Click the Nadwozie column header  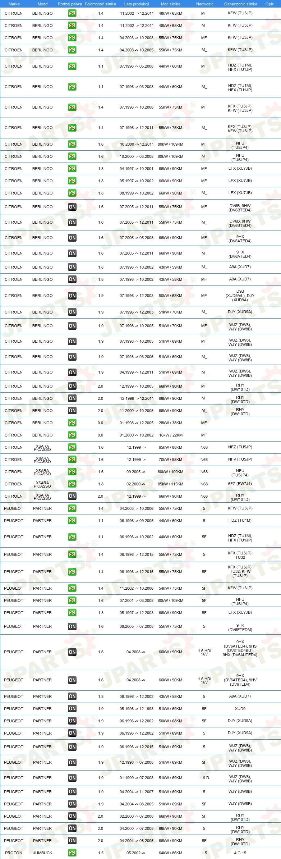pyautogui.click(x=204, y=4)
